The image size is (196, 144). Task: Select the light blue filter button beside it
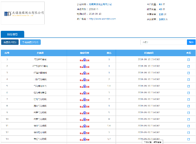click(30, 42)
